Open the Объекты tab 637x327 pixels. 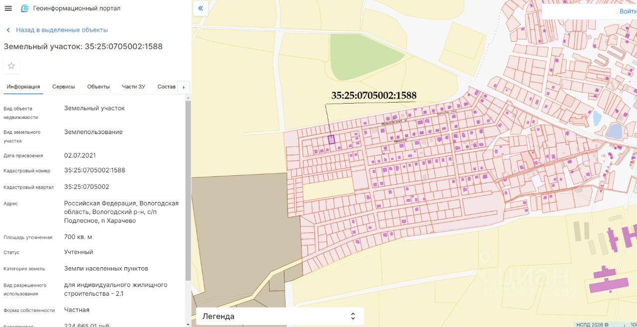(99, 87)
